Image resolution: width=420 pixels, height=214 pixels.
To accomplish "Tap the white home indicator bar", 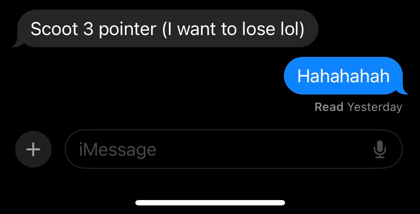I will pyautogui.click(x=210, y=203).
